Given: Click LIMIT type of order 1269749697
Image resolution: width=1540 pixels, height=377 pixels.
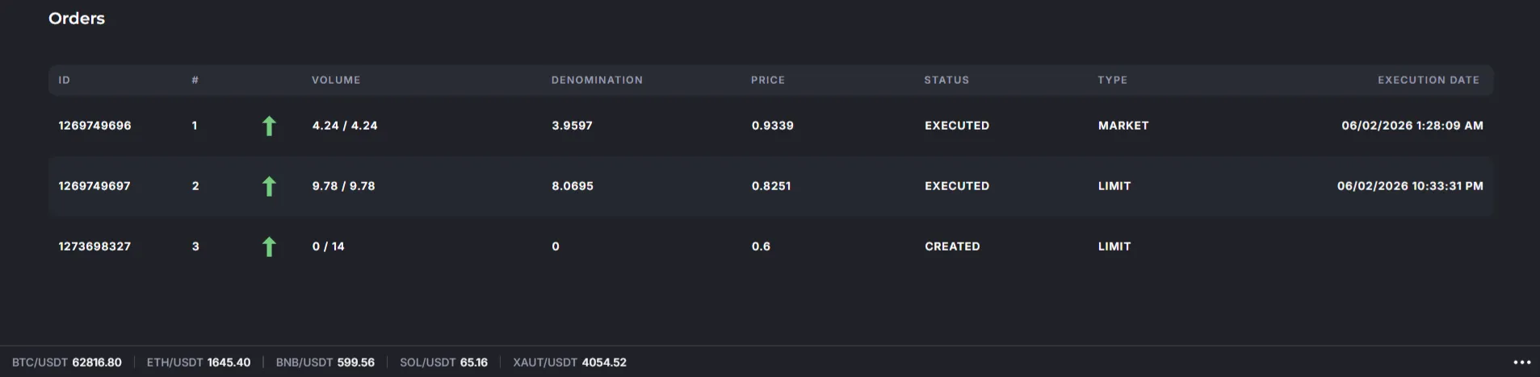Looking at the screenshot, I should (x=1114, y=186).
